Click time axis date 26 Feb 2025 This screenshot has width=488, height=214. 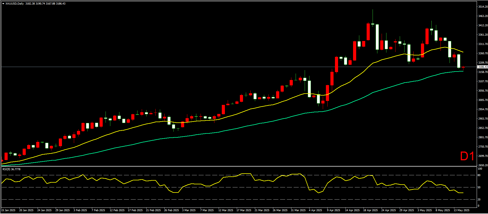point(171,210)
